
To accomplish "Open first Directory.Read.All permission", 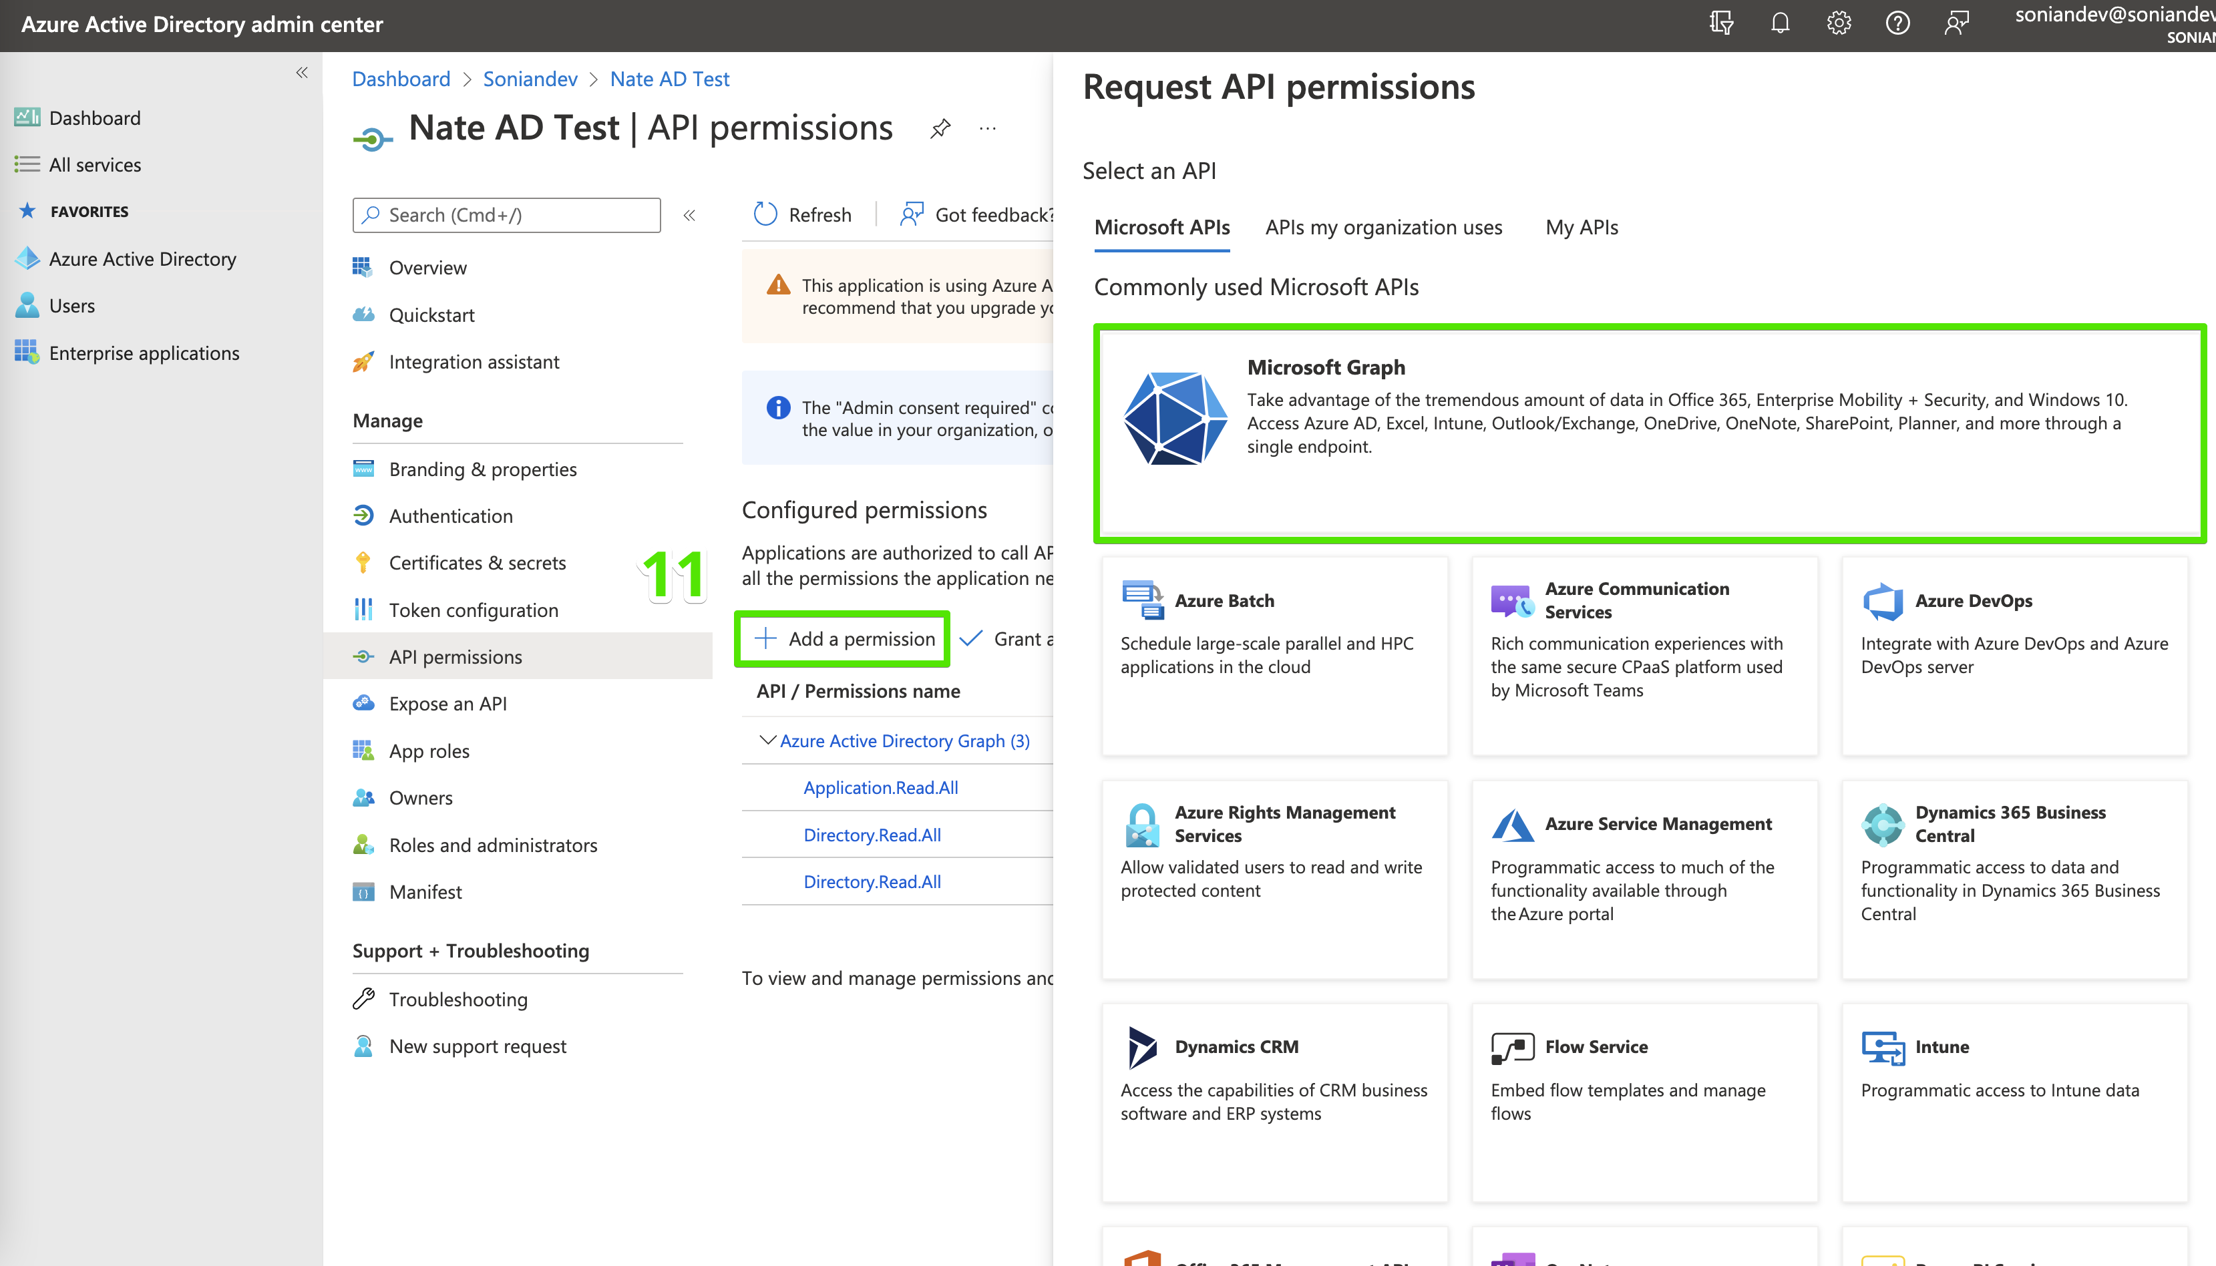I will pyautogui.click(x=872, y=834).
